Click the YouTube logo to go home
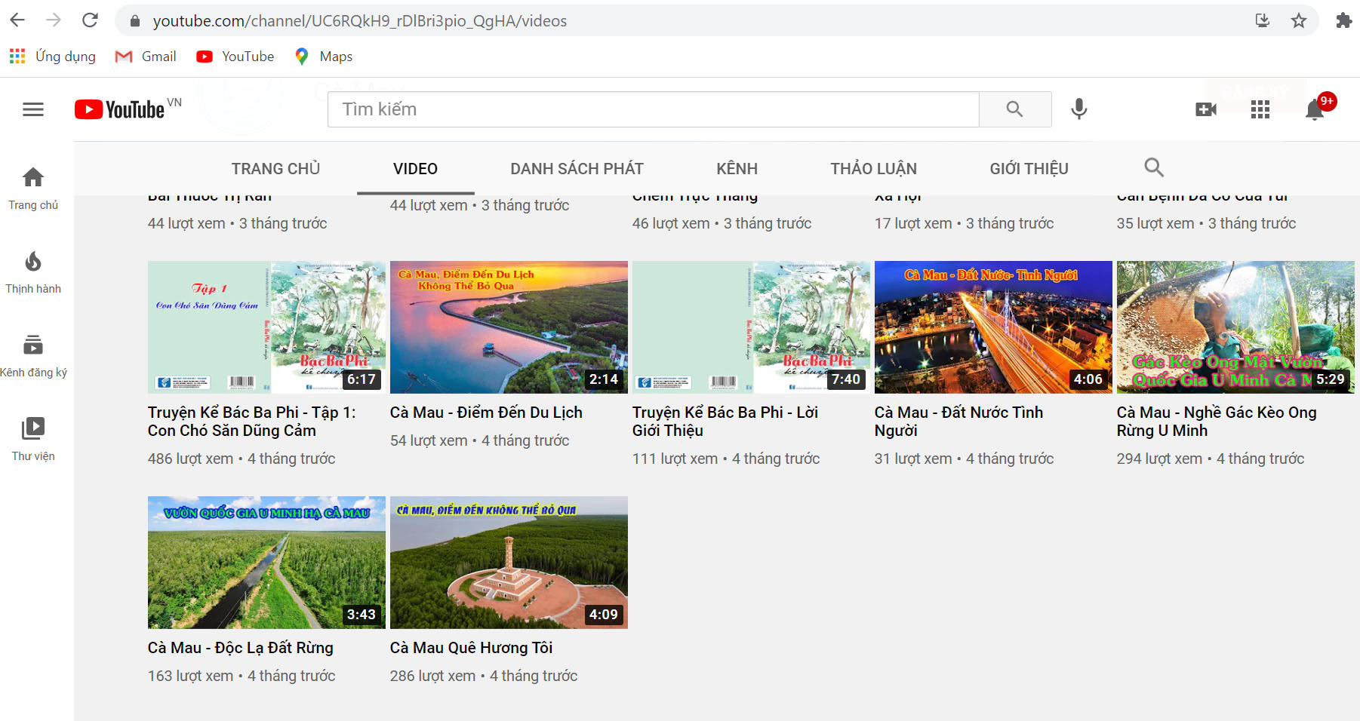1360x721 pixels. (x=121, y=109)
